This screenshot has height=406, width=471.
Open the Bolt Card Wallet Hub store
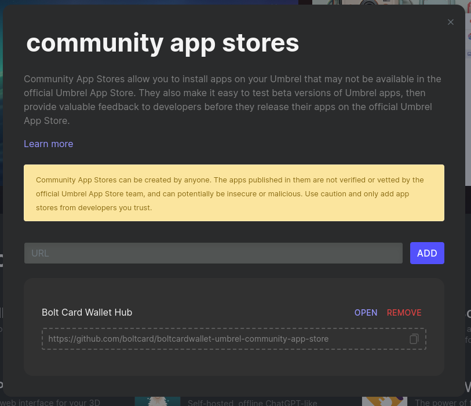(366, 313)
